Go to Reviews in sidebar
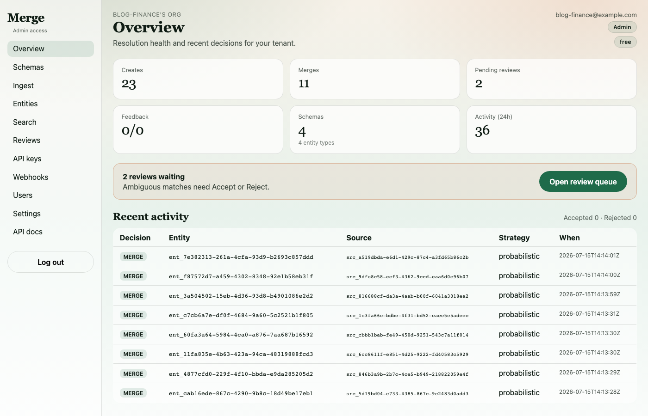Screen dimensions: 648x416 click(50, 140)
